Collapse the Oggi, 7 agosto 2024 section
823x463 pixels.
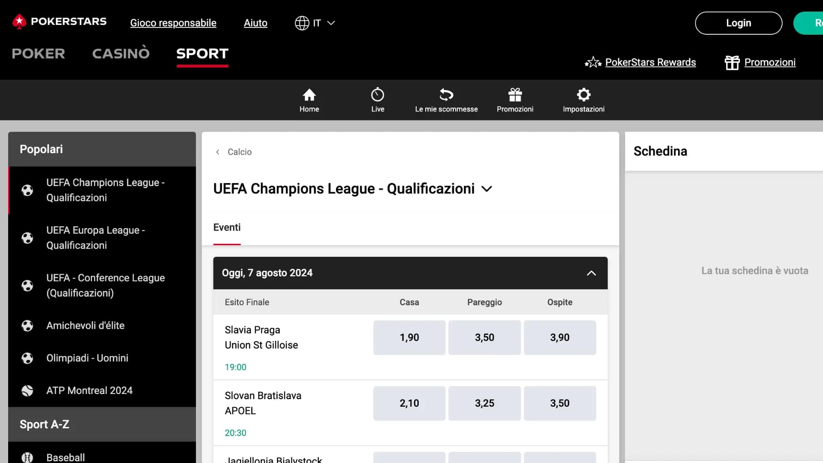(591, 273)
